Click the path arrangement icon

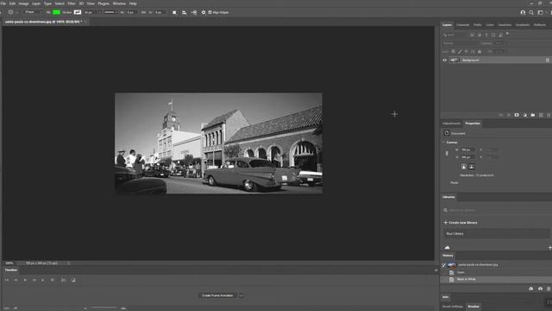(194, 12)
